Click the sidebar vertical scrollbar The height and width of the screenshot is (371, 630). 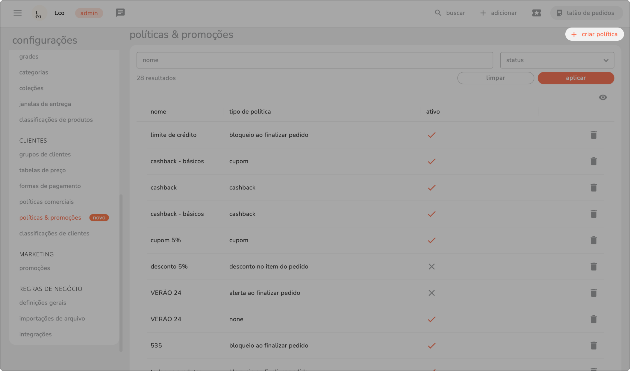[x=121, y=272]
